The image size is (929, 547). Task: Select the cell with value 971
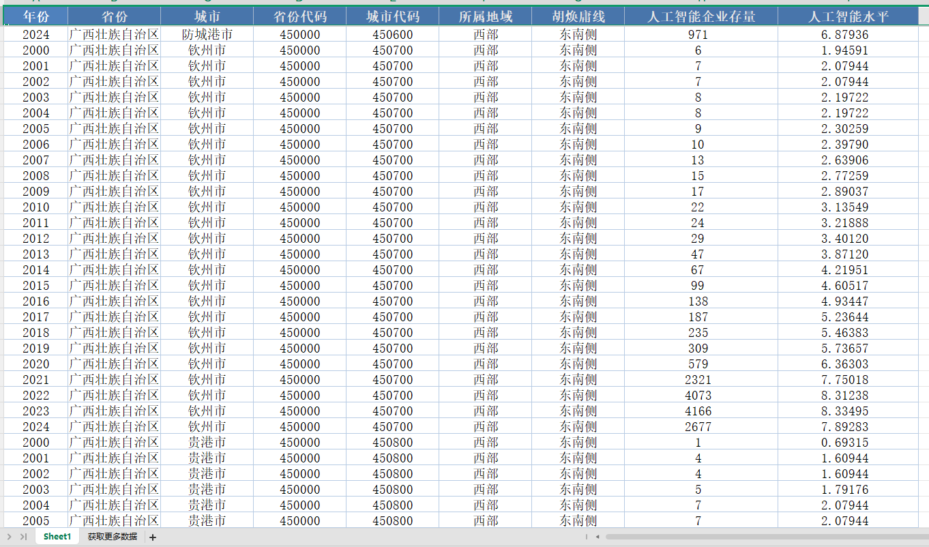(x=701, y=34)
